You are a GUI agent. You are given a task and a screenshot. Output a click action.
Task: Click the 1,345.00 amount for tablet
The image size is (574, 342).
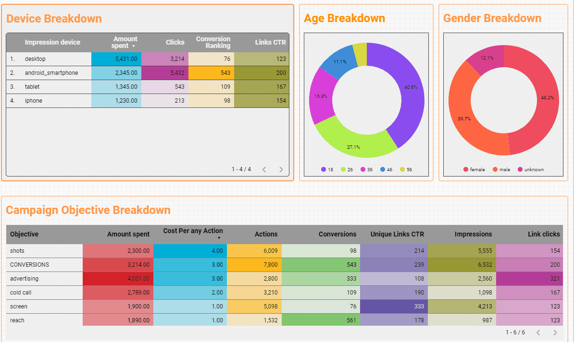[116, 87]
